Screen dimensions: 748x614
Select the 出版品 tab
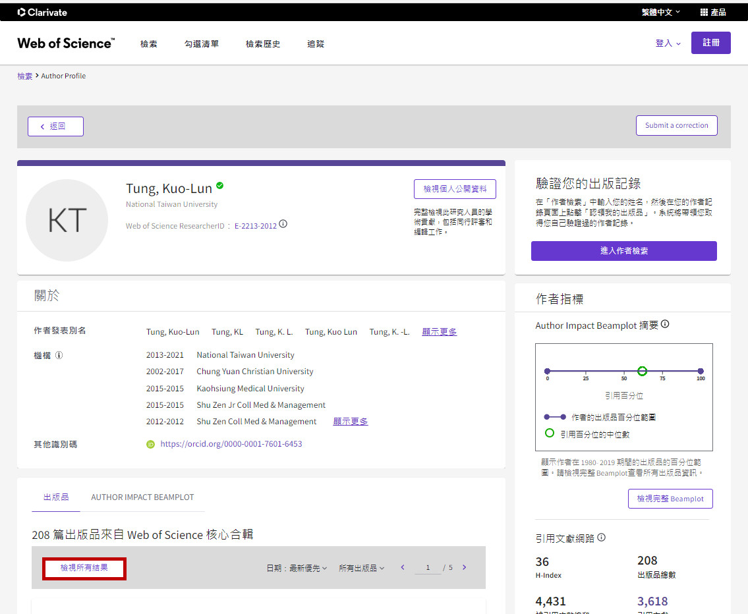(56, 497)
